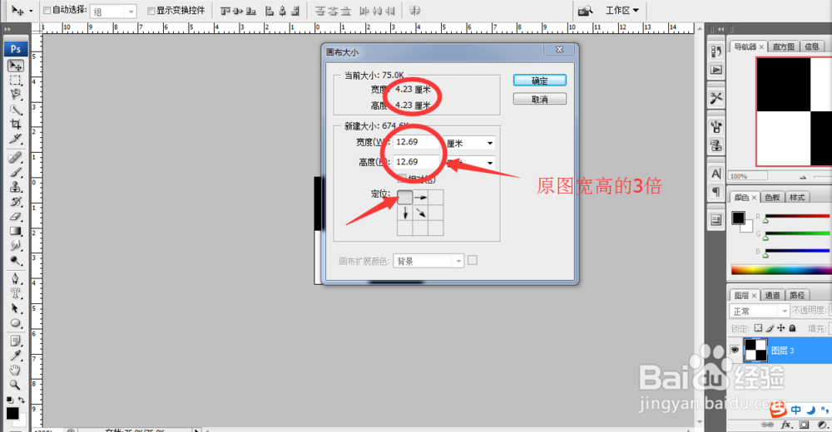832x432 pixels.
Task: Click the foreground color swatch in toolbox
Action: [12, 414]
